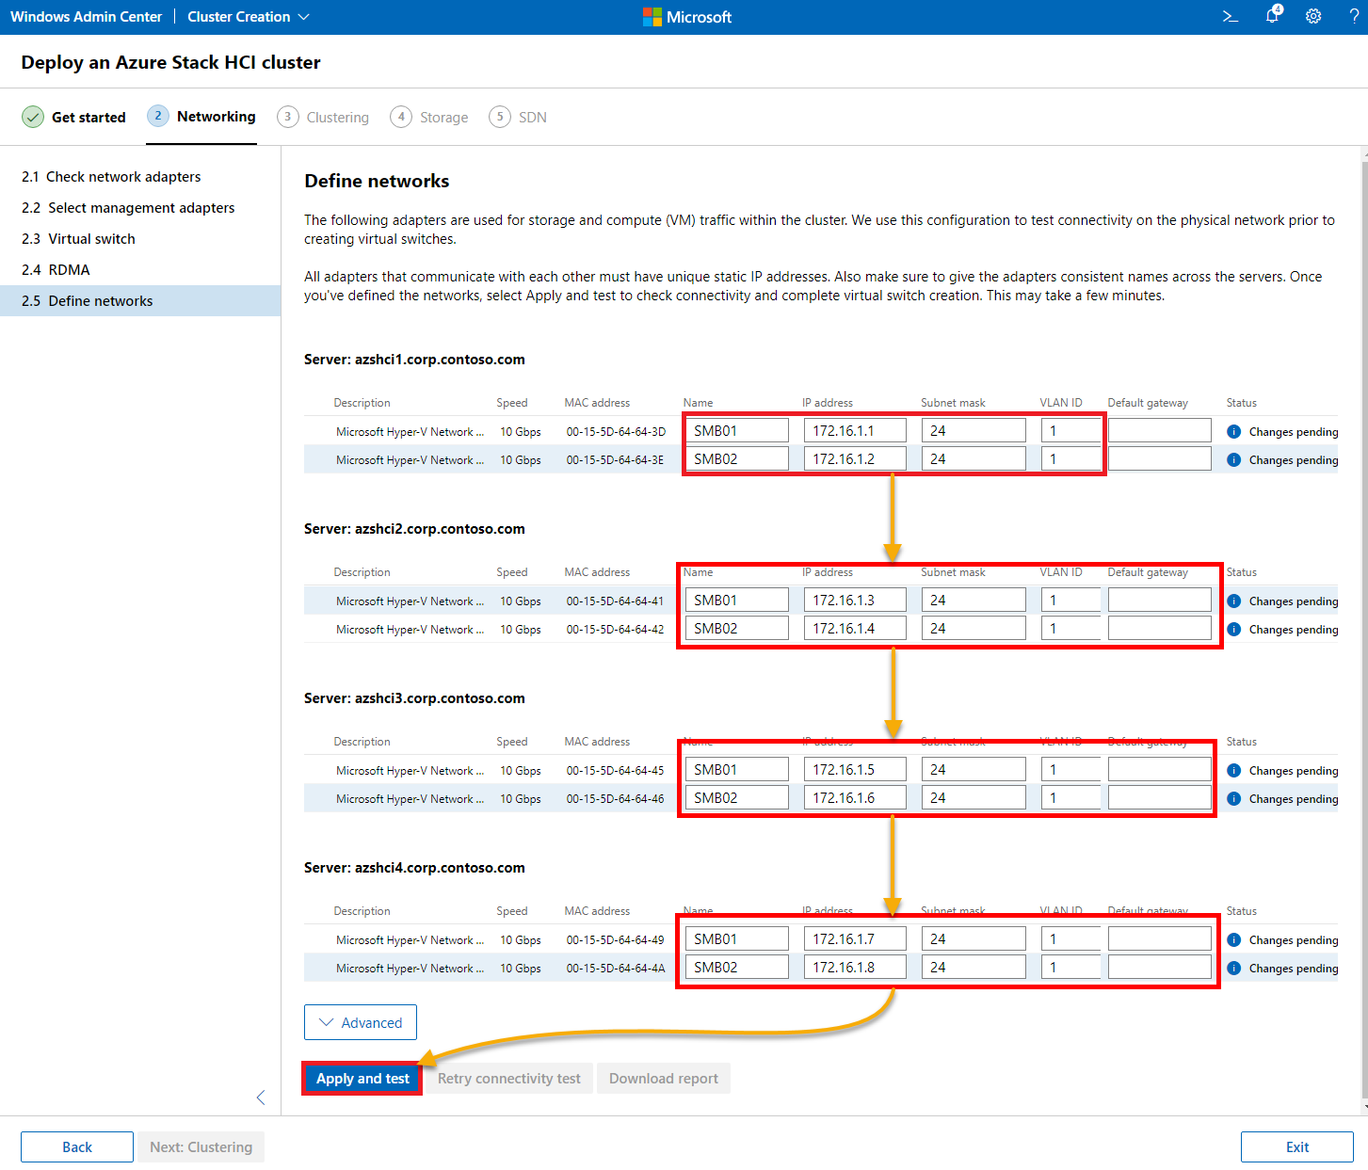Click the Microsoft logo
1368x1170 pixels.
[687, 17]
